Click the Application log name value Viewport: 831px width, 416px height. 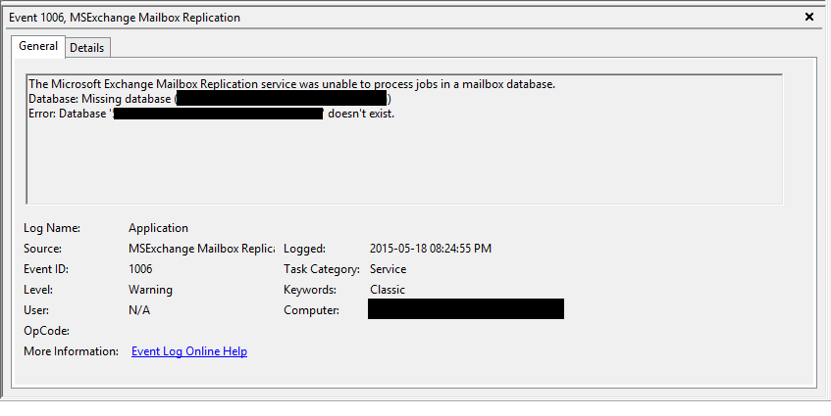[159, 228]
